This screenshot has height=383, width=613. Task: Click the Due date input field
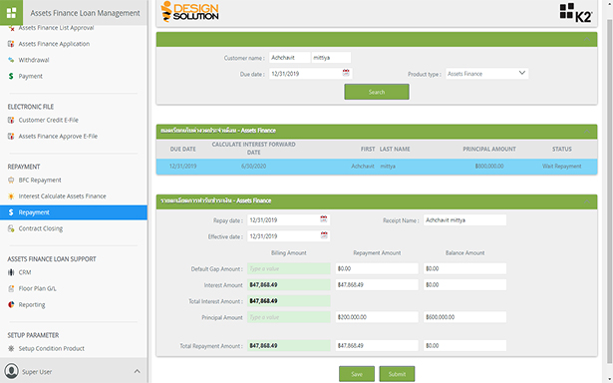305,74
